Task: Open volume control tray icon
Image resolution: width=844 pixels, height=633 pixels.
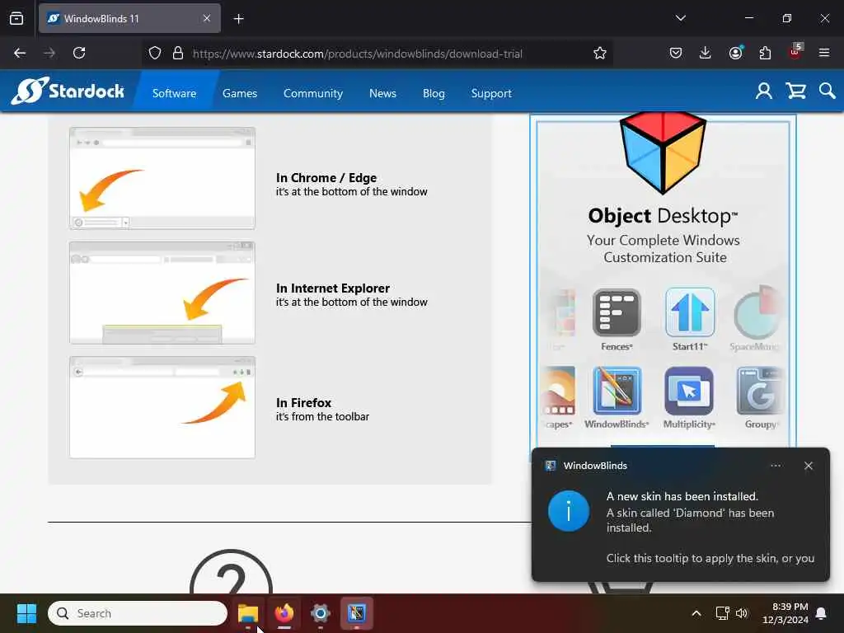Action: point(742,613)
